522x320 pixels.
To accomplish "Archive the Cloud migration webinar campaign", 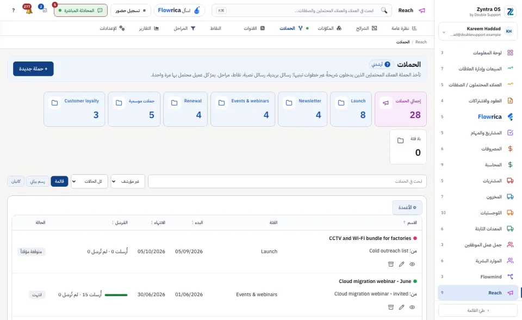I will click(391, 307).
